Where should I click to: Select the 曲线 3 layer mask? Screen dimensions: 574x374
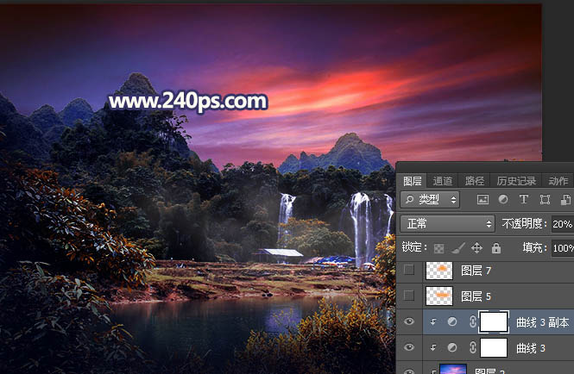494,347
